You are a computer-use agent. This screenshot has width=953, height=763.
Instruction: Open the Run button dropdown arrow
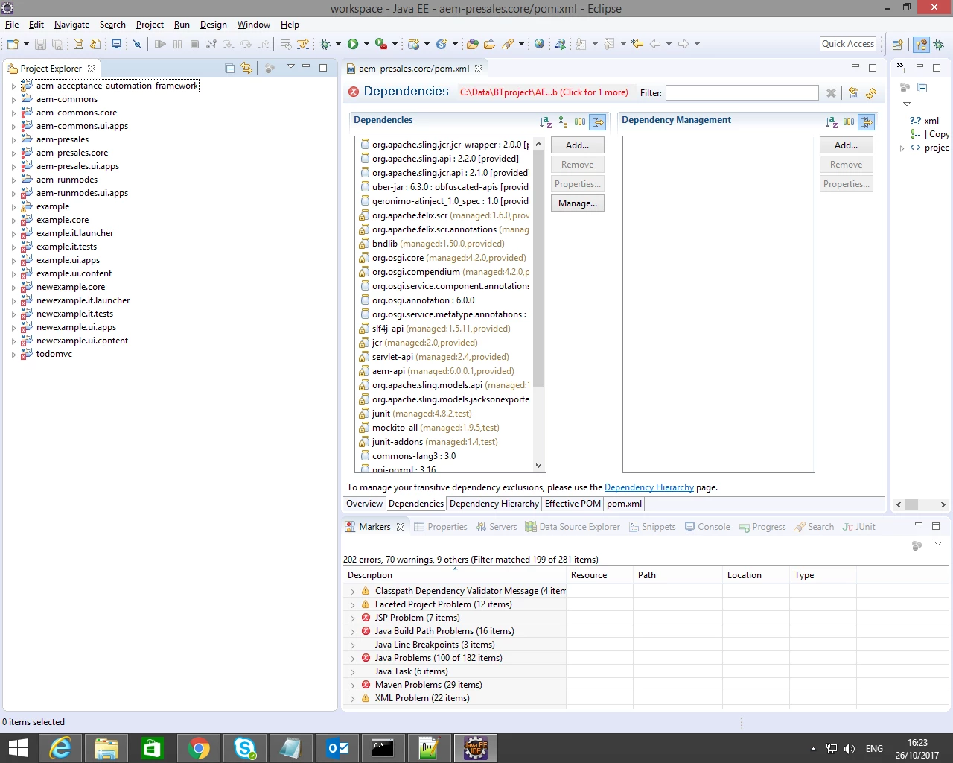tap(366, 44)
